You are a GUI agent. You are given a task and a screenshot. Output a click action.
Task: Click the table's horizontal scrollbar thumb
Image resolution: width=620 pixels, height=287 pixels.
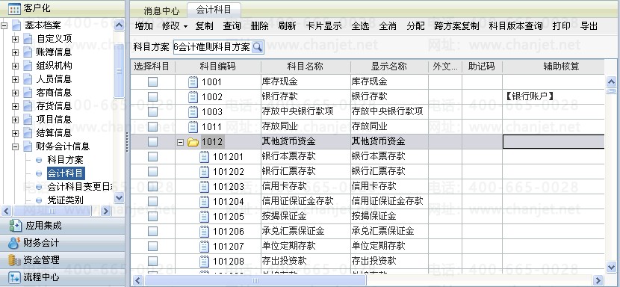pyautogui.click(x=255, y=281)
